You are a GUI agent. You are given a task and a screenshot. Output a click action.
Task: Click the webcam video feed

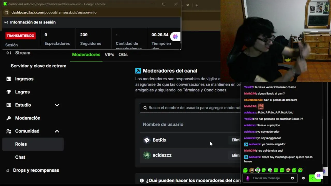276,41
